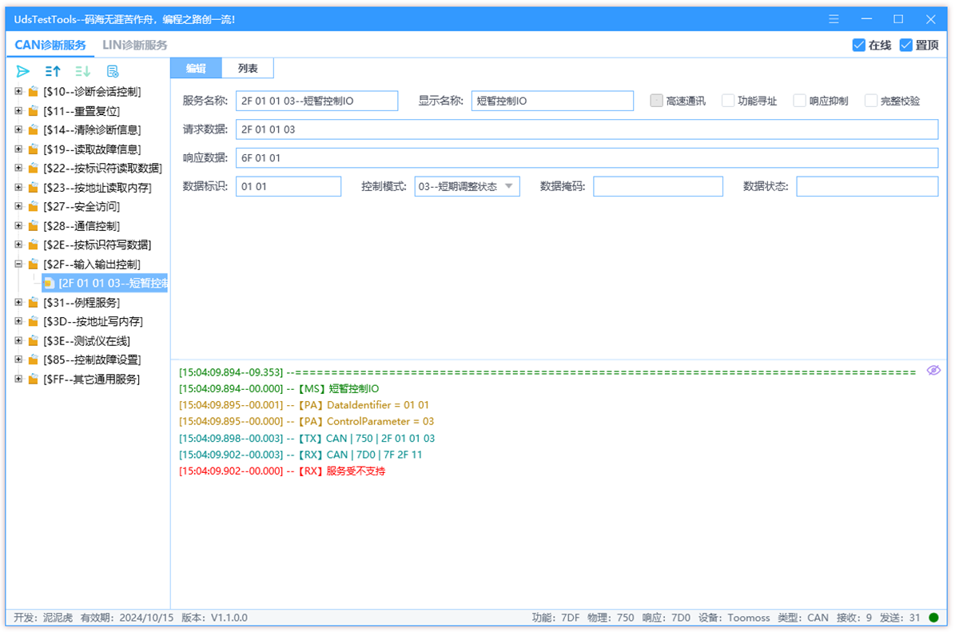Click the log line 【TX】CAN | 750 | 2F 01 01 03
The width and height of the screenshot is (955, 632).
(x=307, y=439)
